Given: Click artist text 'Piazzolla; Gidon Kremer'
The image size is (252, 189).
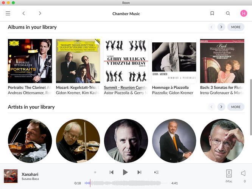Looking at the screenshot, I should pyautogui.click(x=173, y=93).
